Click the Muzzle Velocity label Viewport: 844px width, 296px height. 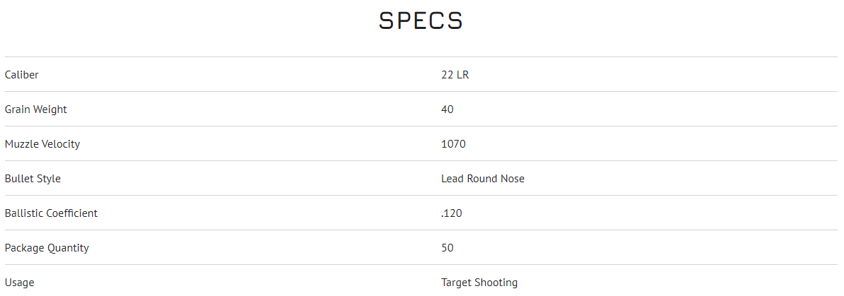click(42, 144)
